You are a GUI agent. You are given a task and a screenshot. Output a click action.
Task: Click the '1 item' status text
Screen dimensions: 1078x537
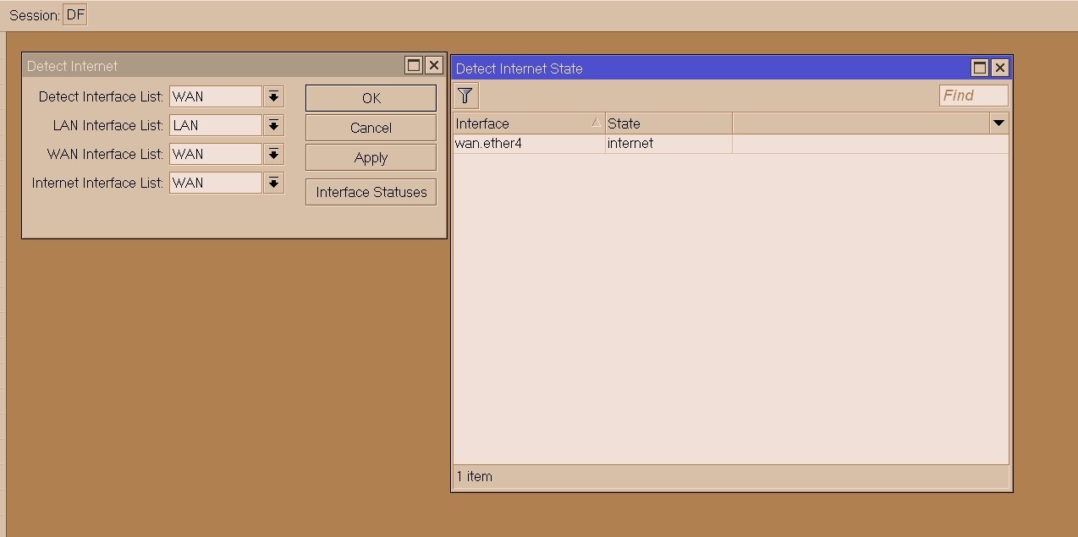[x=475, y=476]
